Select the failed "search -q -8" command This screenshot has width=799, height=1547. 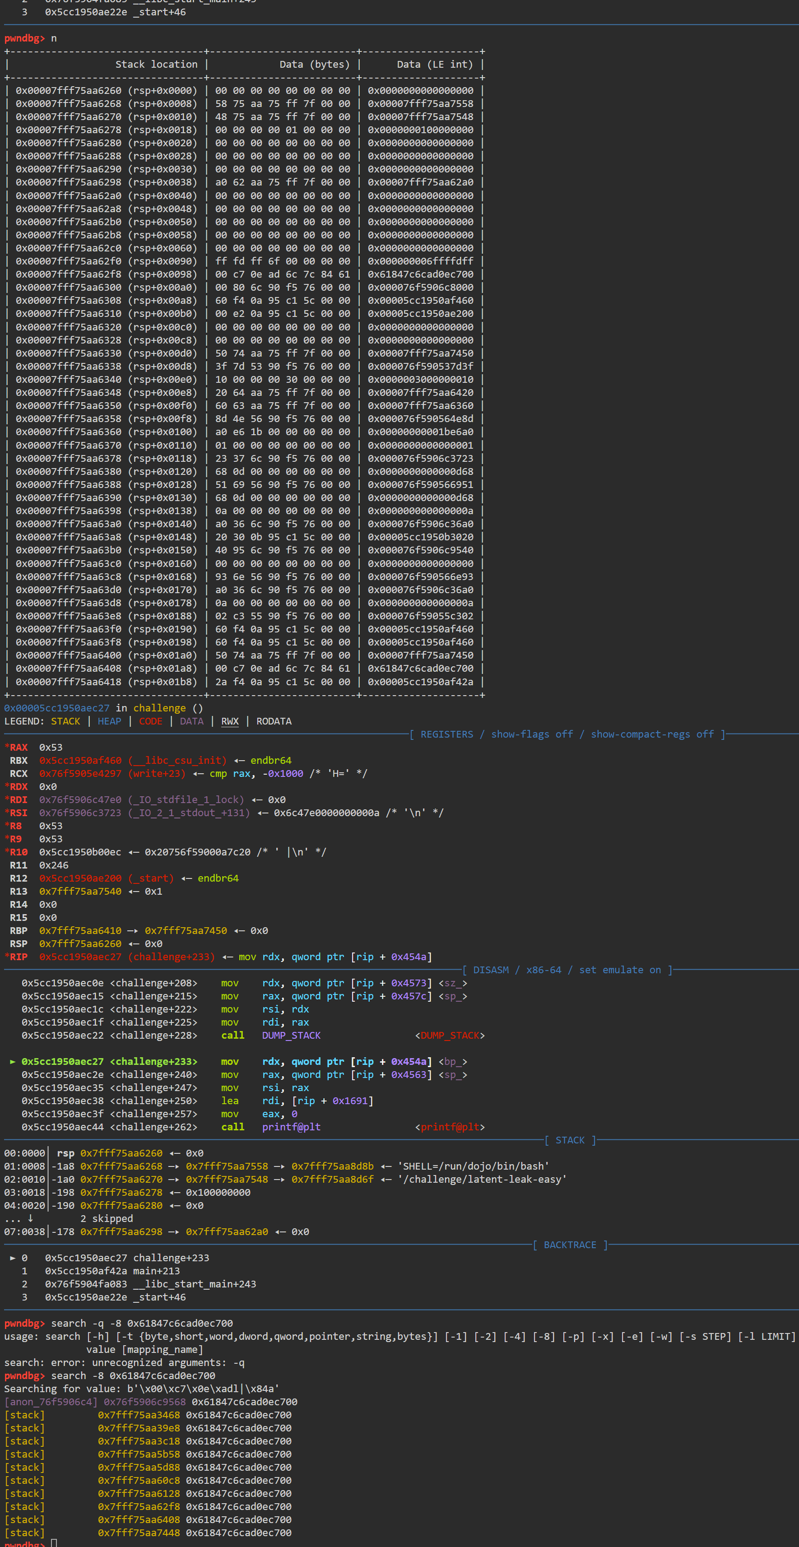(142, 1323)
